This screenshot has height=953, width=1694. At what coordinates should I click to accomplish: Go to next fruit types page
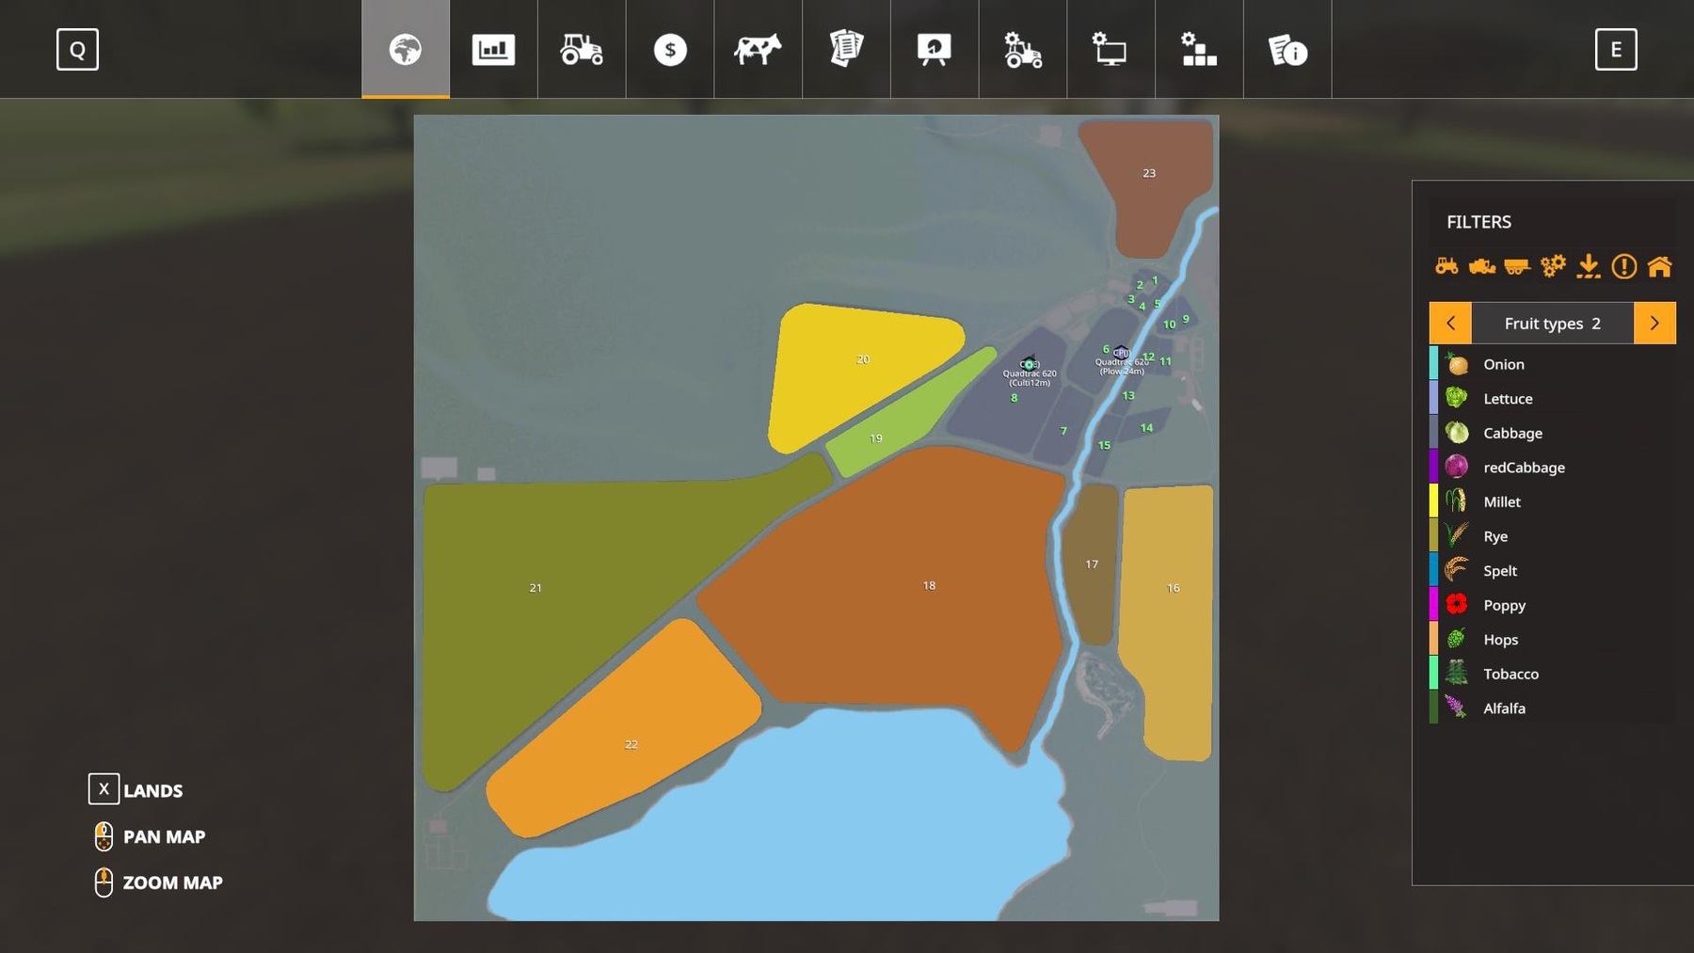point(1654,323)
